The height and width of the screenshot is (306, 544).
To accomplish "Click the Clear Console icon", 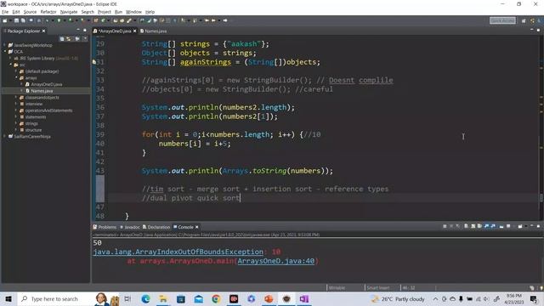I will coord(466,226).
